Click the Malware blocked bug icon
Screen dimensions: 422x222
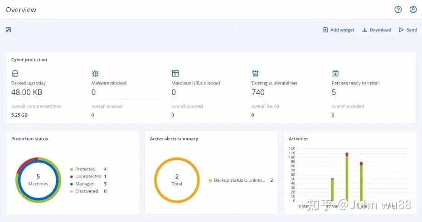(95, 73)
